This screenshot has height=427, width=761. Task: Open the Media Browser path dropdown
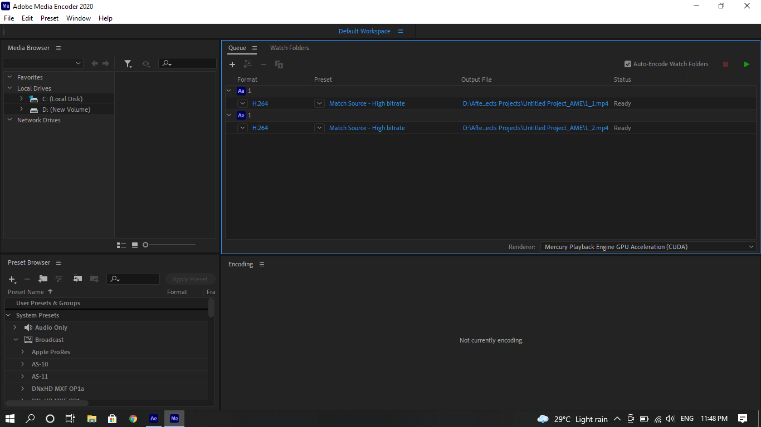click(x=43, y=64)
